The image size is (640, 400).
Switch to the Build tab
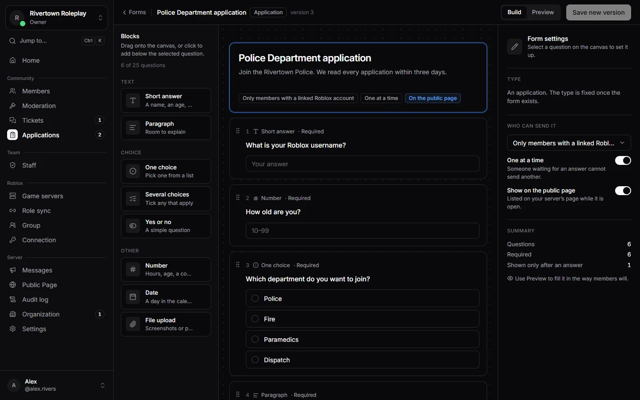tap(514, 12)
